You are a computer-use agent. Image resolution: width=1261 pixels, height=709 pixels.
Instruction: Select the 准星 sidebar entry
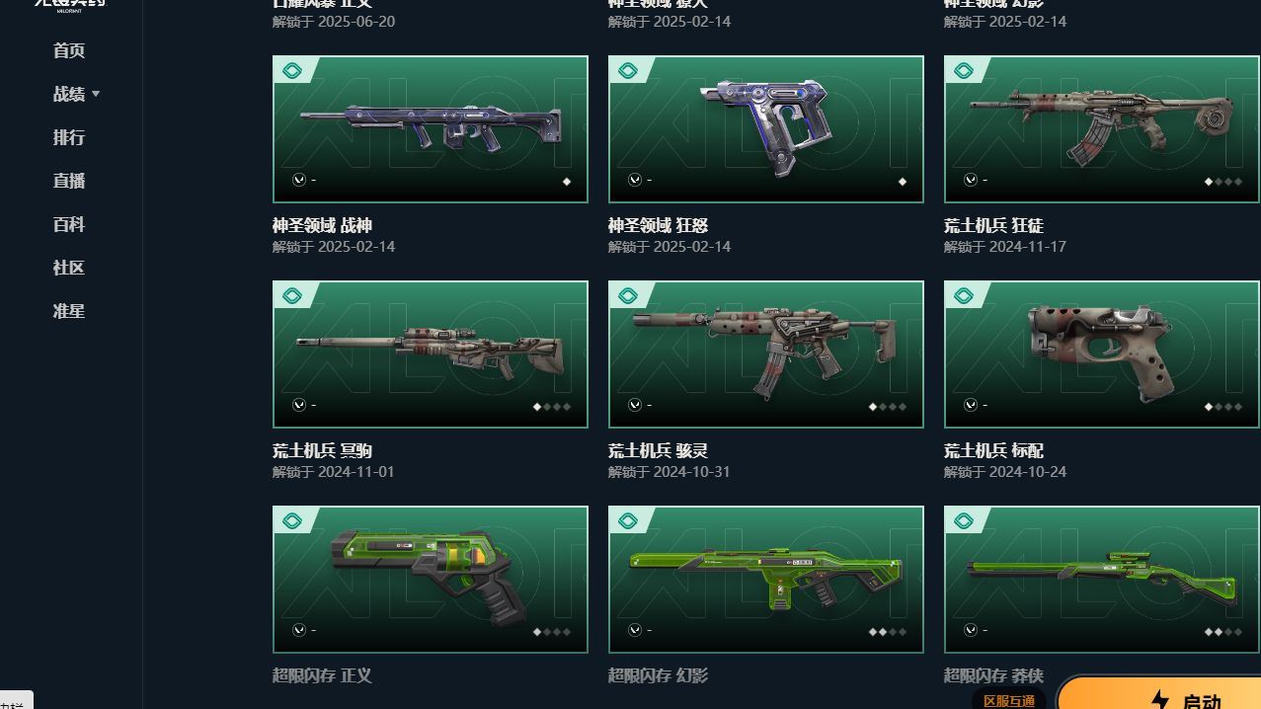(69, 311)
